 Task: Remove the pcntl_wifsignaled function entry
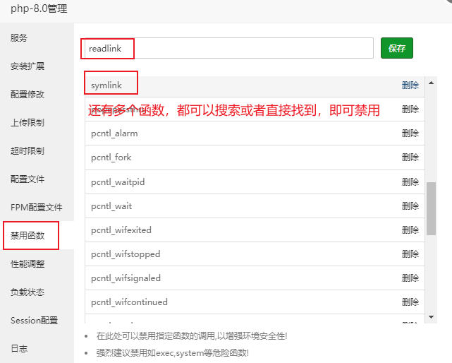[410, 278]
